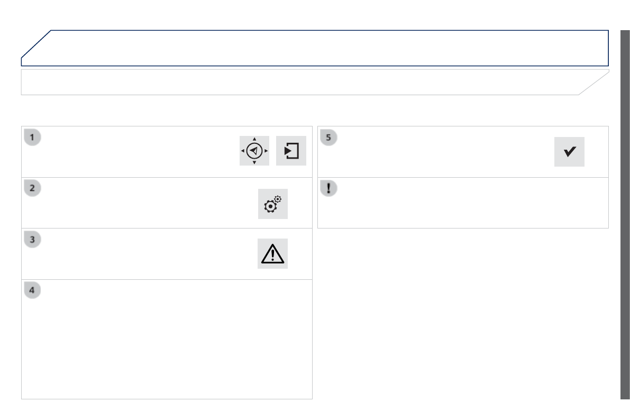
Task: Click the Navigation compass icon
Action: coord(254,151)
